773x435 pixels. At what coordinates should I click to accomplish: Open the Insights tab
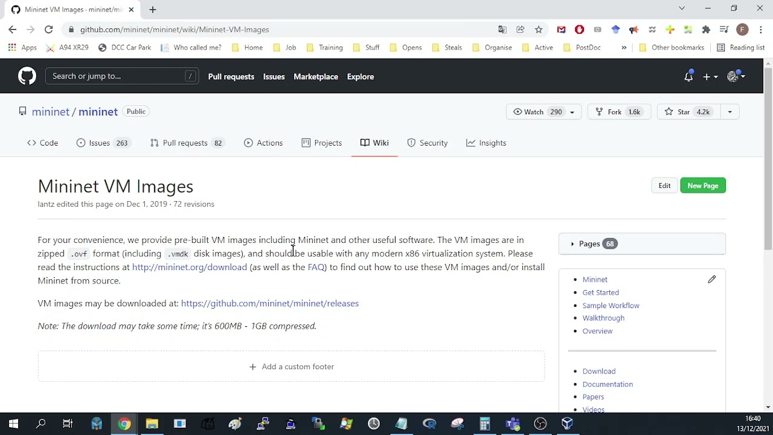(x=486, y=143)
